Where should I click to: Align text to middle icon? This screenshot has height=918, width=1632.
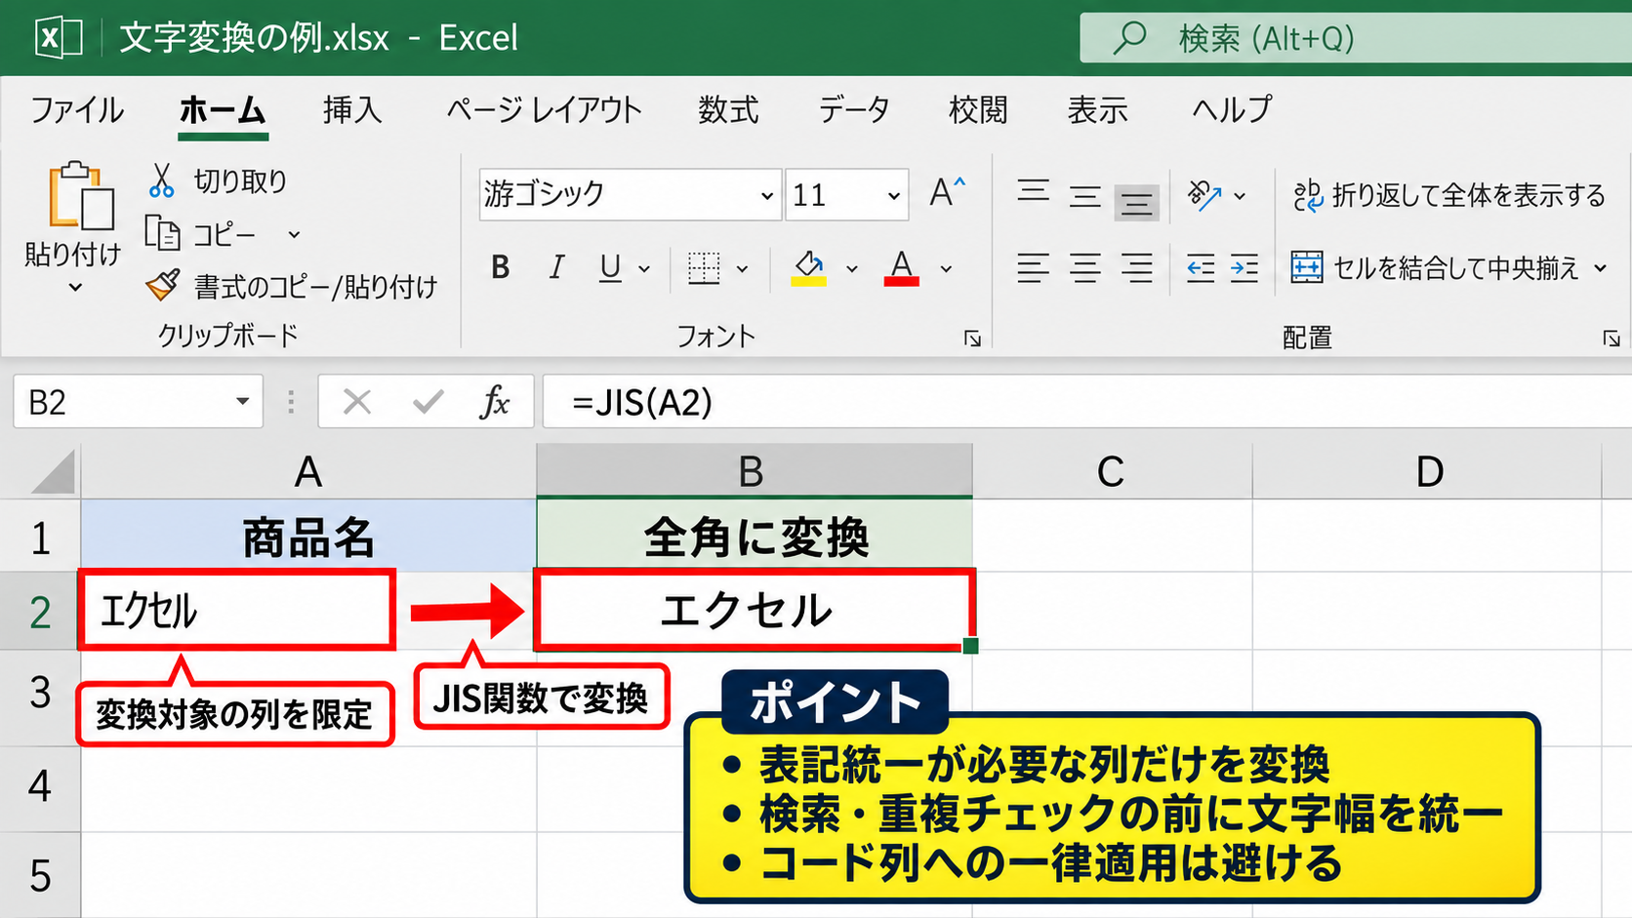[x=1084, y=197]
